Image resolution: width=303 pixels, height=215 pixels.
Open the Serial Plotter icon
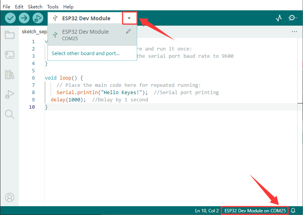click(279, 18)
